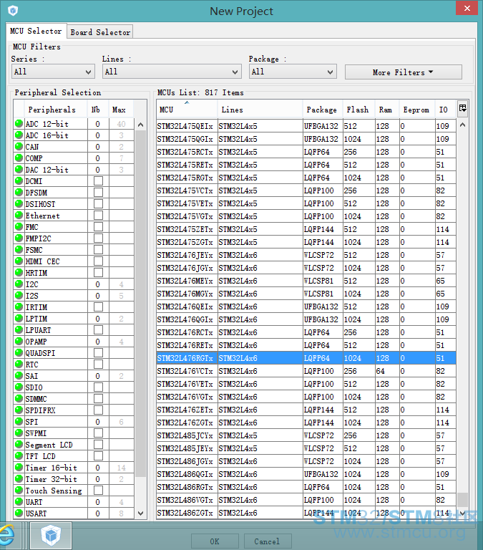Viewport: 483px width, 550px height.
Task: Click the peripheral list scrollbar thumb
Action: coord(140,304)
